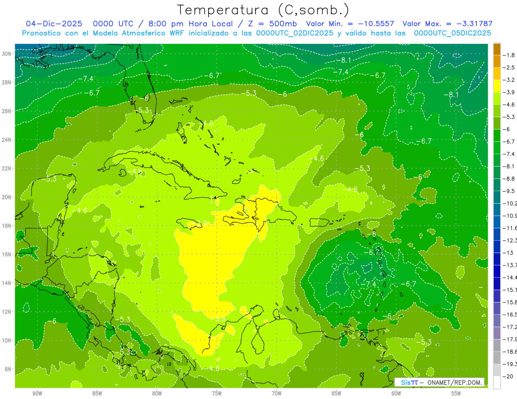The height and width of the screenshot is (399, 517).
Task: Click "Valor Min. = -10.5557" text
Action: tap(350, 24)
